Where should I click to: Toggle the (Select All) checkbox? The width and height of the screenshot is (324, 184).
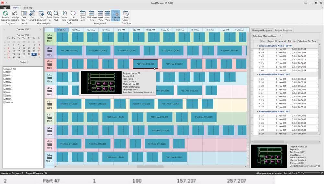pyautogui.click(x=4, y=69)
